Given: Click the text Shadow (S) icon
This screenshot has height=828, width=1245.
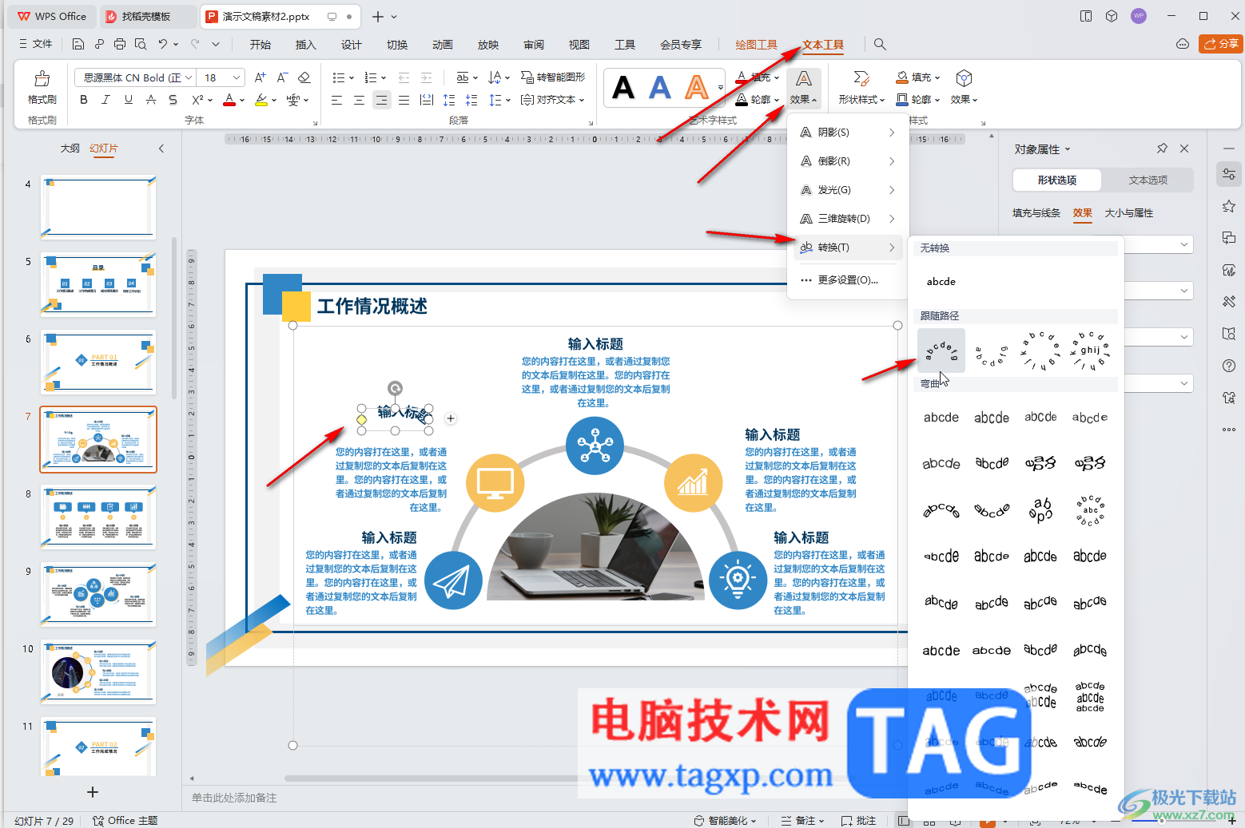Looking at the screenshot, I should (x=173, y=100).
